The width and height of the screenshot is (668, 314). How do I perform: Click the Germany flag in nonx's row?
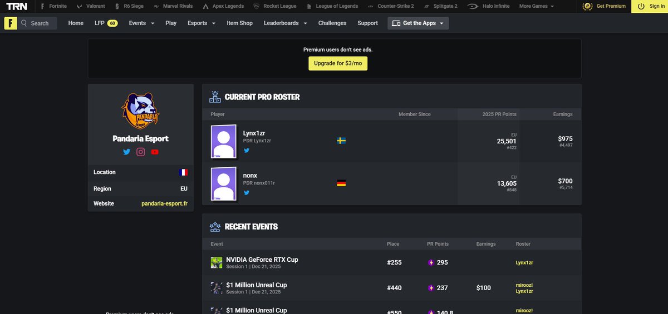point(342,183)
